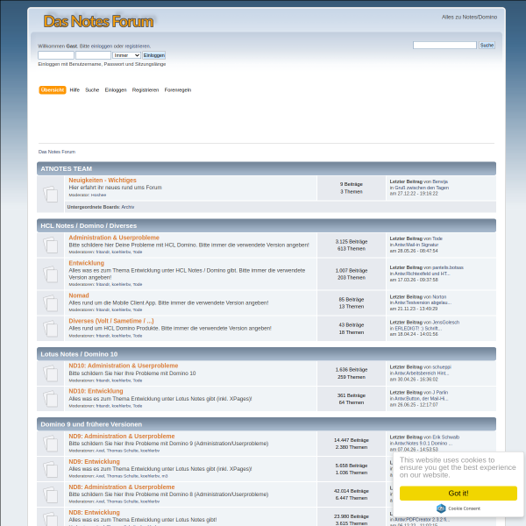Click the board icon beside ND9: Administration & Userprobleme
Viewport: 526px width, 526px height.
click(50, 444)
